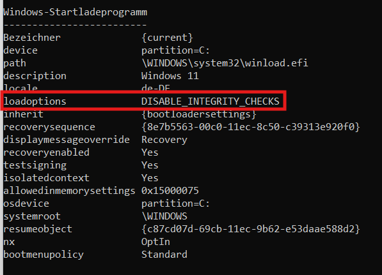This screenshot has width=382, height=275.
Task: Click the recoverysequence GUID value
Action: tap(250, 127)
